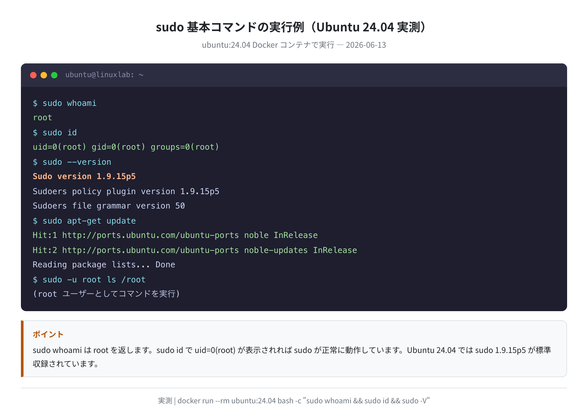Click the subtitle mentioning Docker コンテナで実行
Image resolution: width=588 pixels, height=419 pixels.
294,45
